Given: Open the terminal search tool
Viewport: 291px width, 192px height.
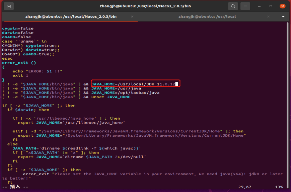Looking at the screenshot, I should 233,6.
